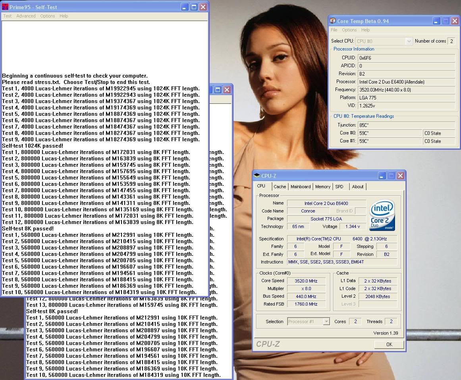Screen dimensions: 461x380
Task: Click the L1 Data cache value
Action: click(x=378, y=281)
